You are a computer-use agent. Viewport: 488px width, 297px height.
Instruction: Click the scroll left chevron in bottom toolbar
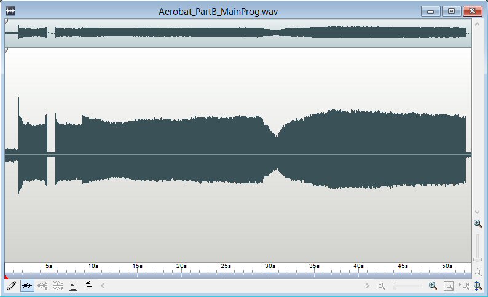103,285
